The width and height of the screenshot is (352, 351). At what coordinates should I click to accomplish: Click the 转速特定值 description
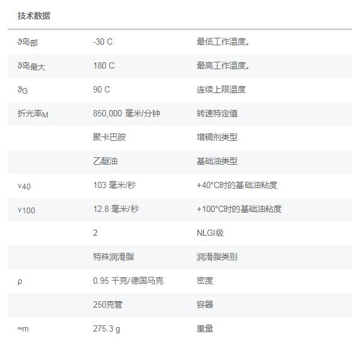(x=217, y=113)
